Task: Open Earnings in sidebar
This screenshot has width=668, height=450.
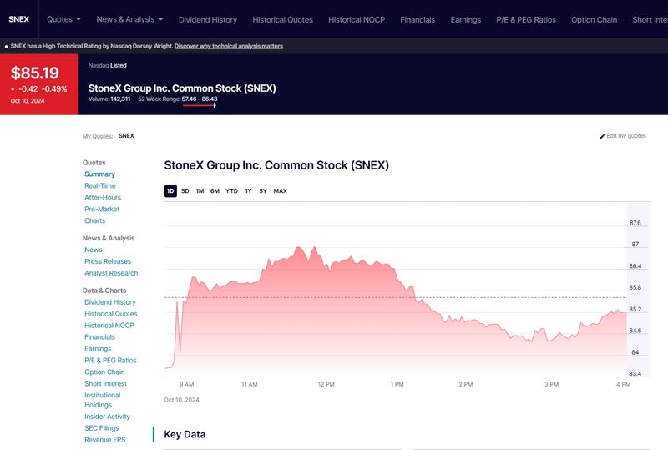Action: pos(98,349)
